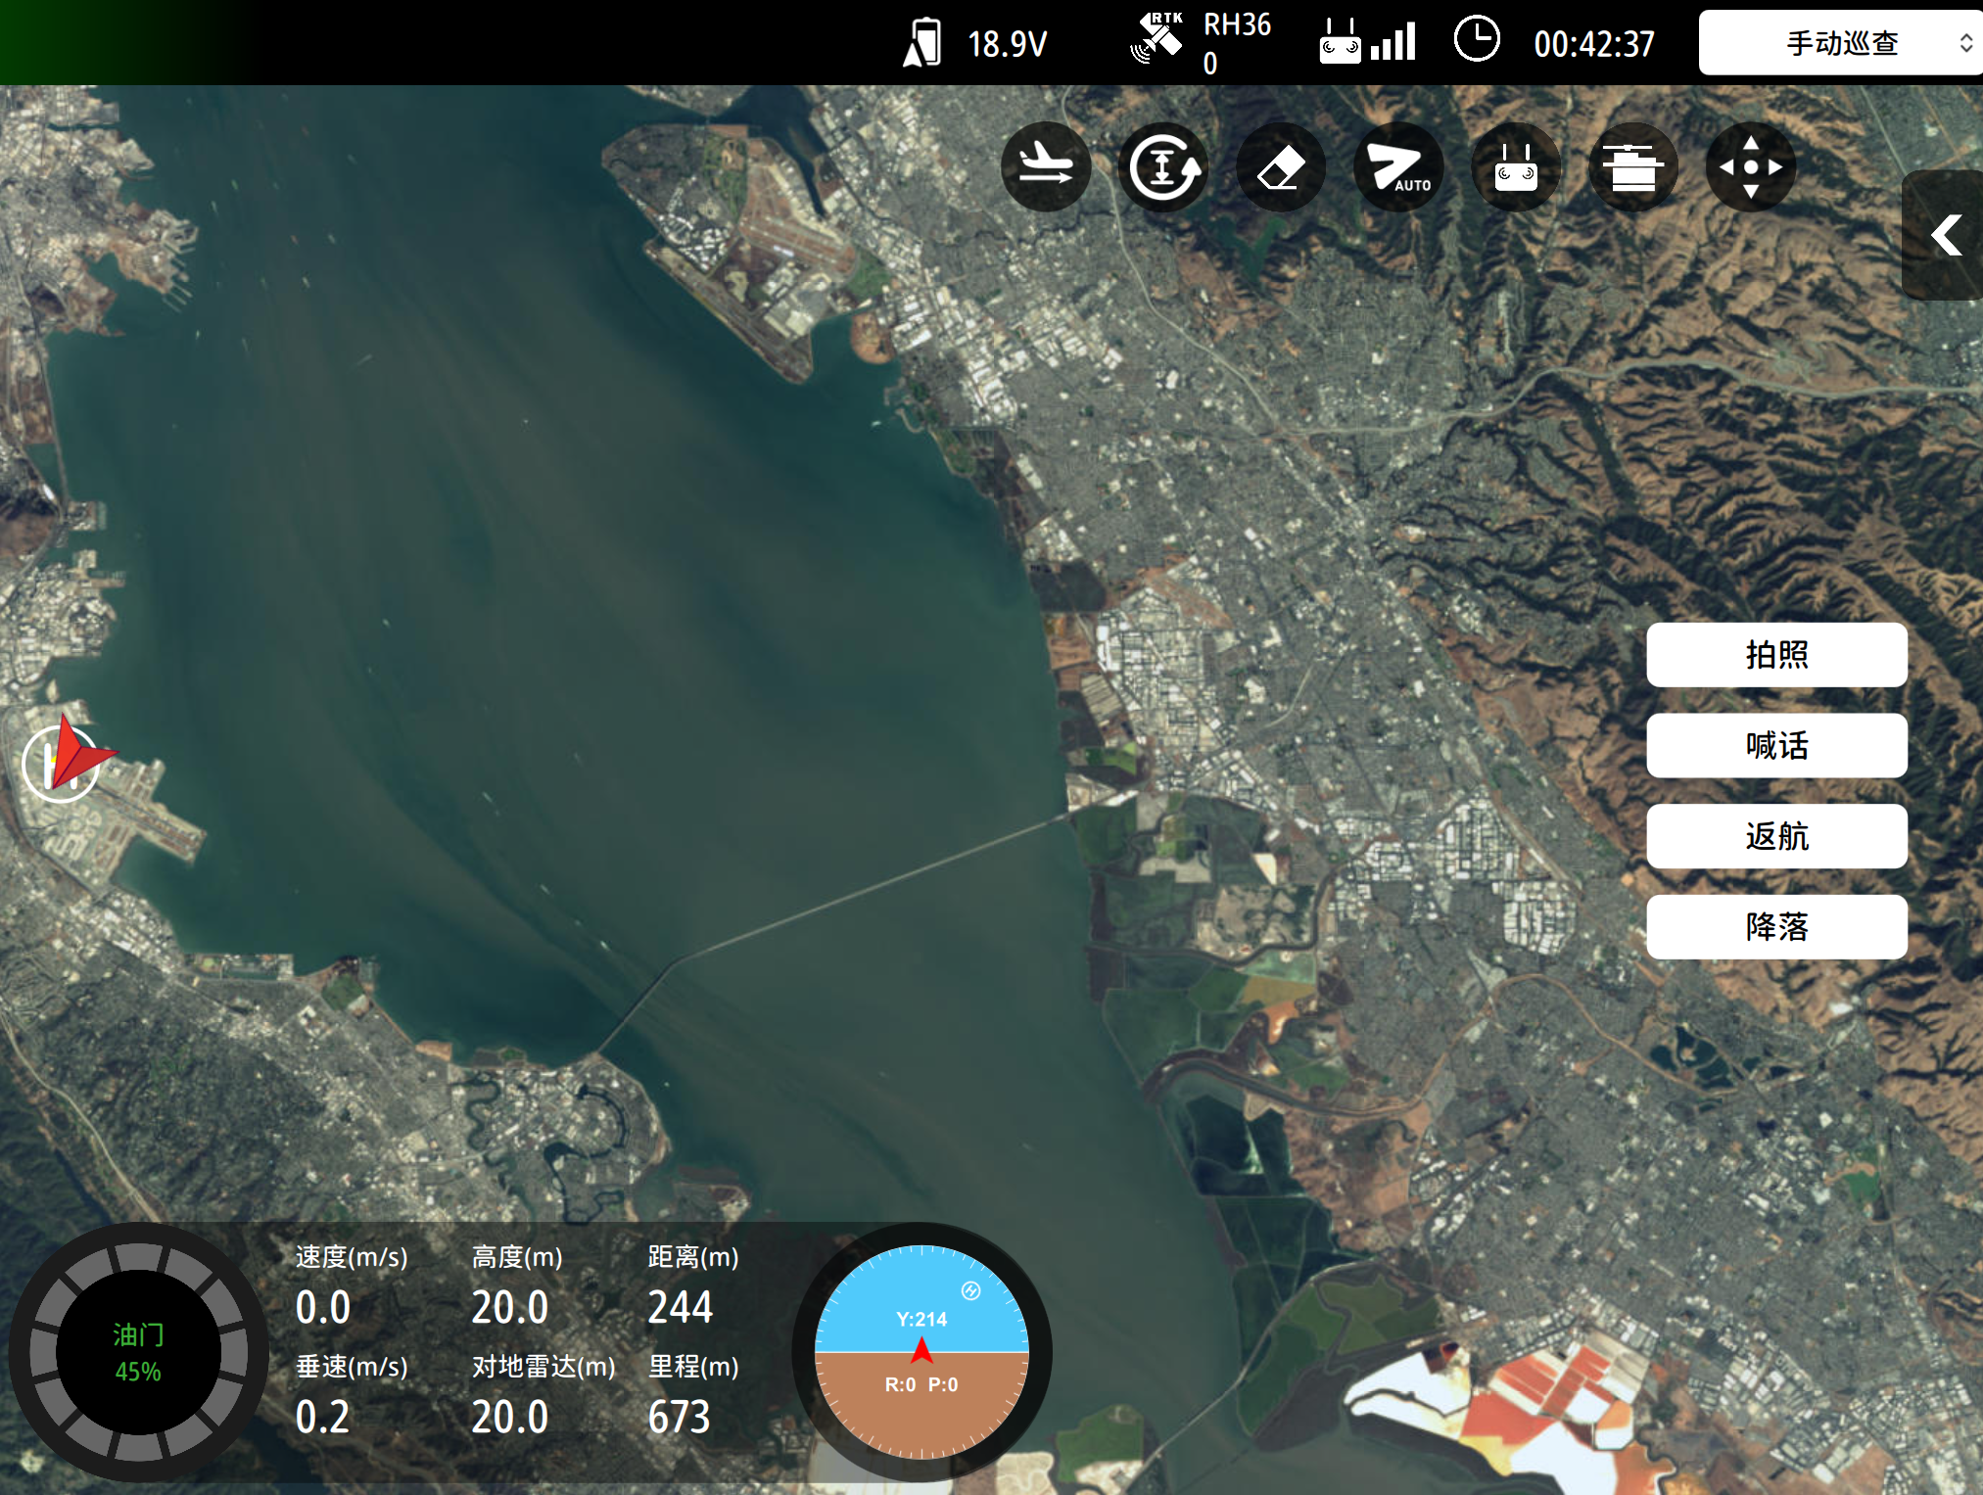Viewport: 1983px width, 1495px height.
Task: Open the 手动巡查 mode dropdown
Action: (x=1841, y=43)
